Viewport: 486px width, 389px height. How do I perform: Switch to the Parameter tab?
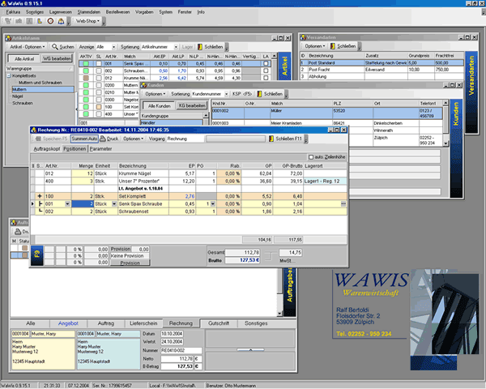[100, 149]
